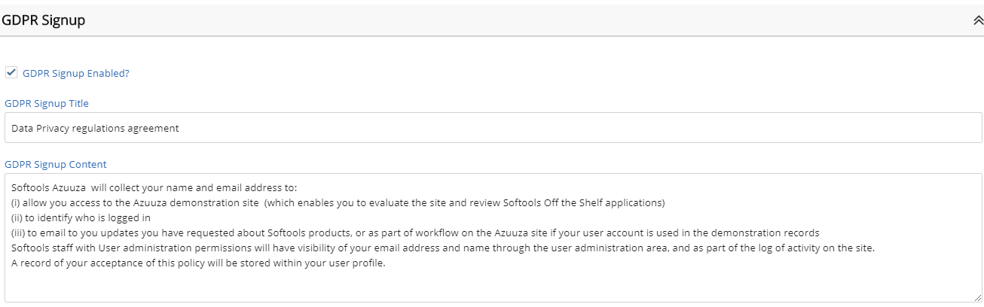Screen dimensions: 984x307
Task: Collapse the GDPR Signup section chevron
Action: (x=978, y=21)
